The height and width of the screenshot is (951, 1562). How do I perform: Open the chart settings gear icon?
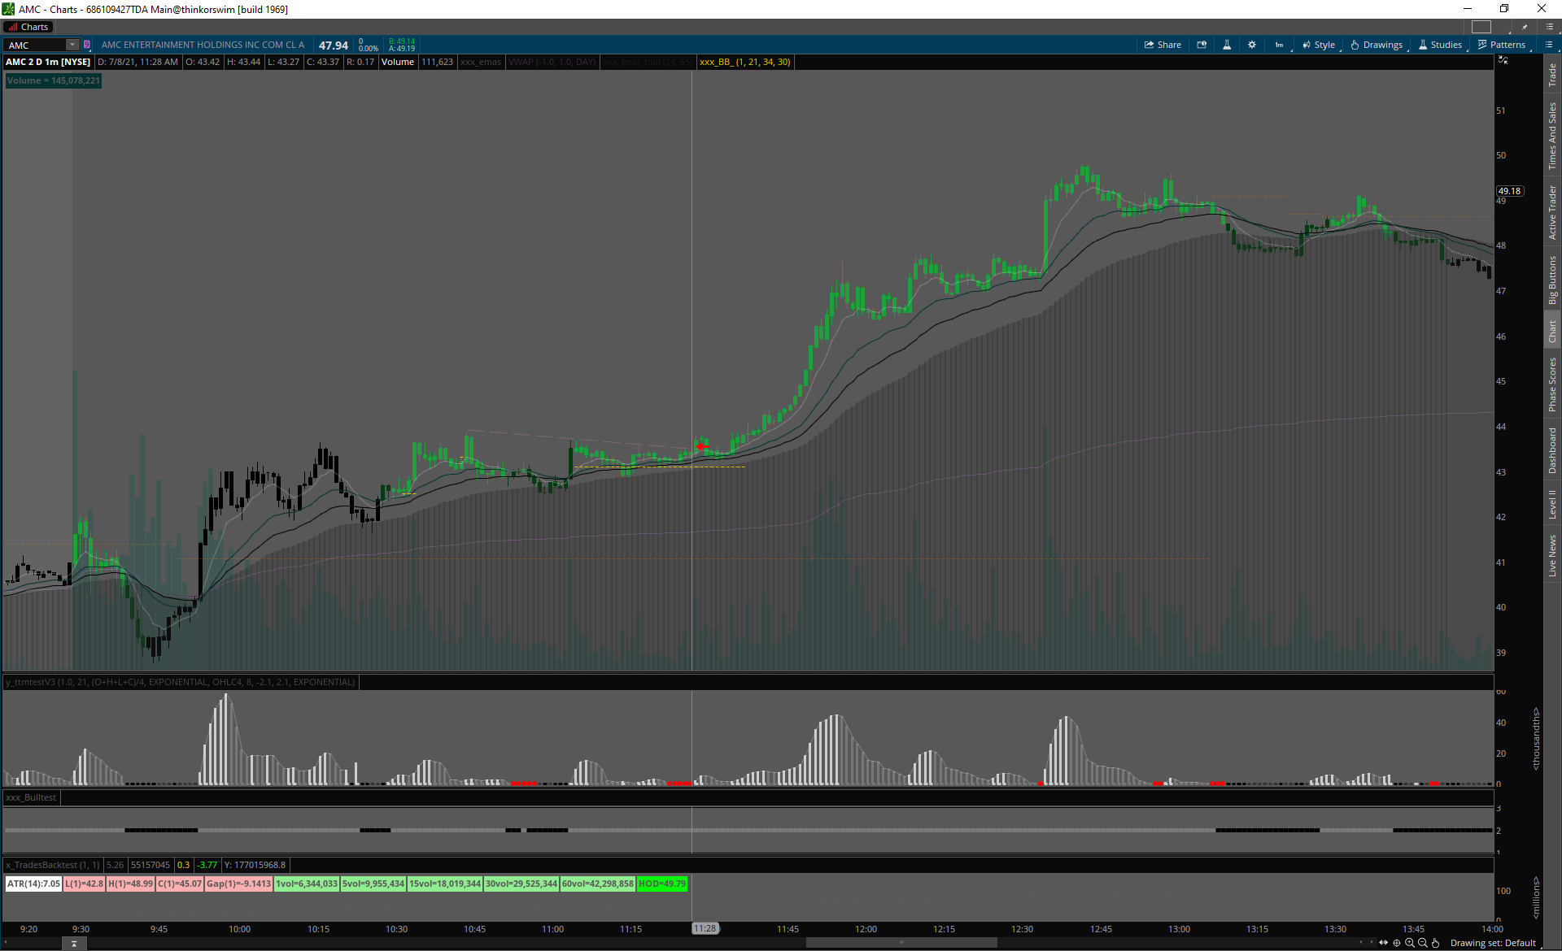(1252, 45)
